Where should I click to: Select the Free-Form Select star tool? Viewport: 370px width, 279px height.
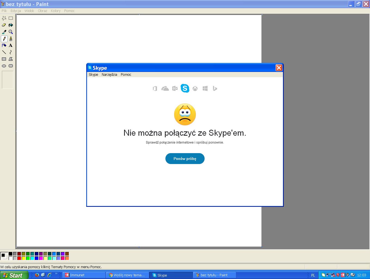pos(4,18)
